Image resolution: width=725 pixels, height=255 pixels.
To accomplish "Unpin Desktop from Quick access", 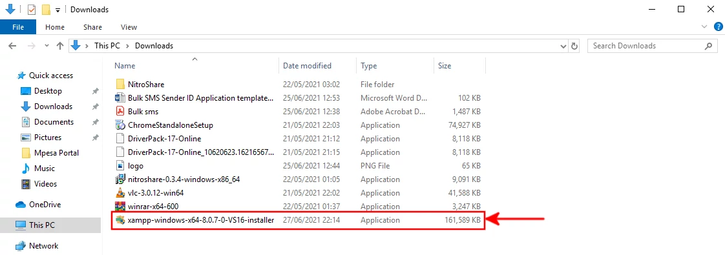I will tap(95, 91).
